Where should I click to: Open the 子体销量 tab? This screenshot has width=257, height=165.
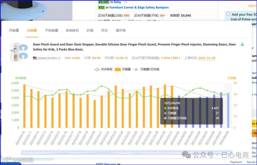(x=51, y=30)
